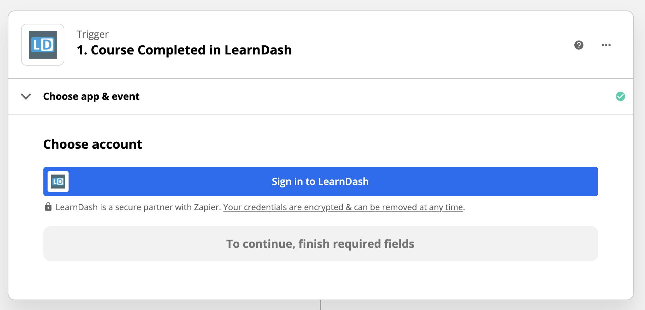The image size is (645, 310).
Task: Click Sign in to LearnDash button
Action: point(321,182)
